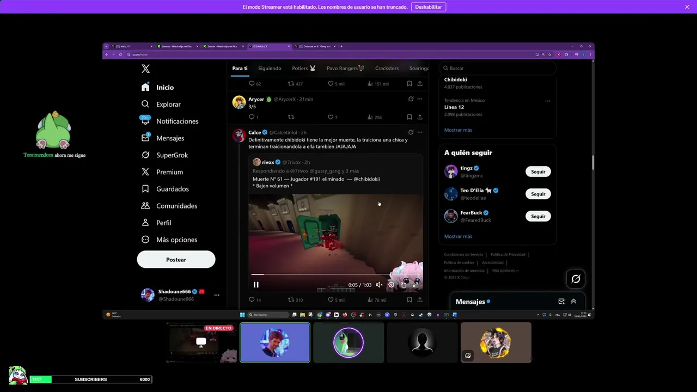Select the EN DIRECTO stream thumbnail
The height and width of the screenshot is (392, 697).
coord(201,342)
